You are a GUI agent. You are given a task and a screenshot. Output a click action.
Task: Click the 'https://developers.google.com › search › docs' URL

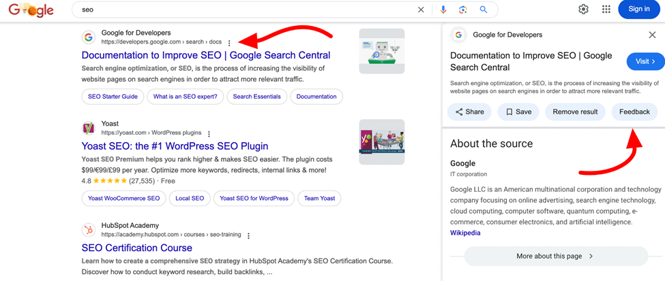(161, 42)
